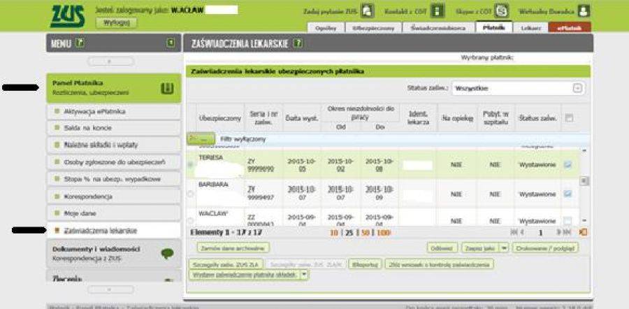Click the green filter toggle button
This screenshot has width=629, height=309.
coord(201,138)
